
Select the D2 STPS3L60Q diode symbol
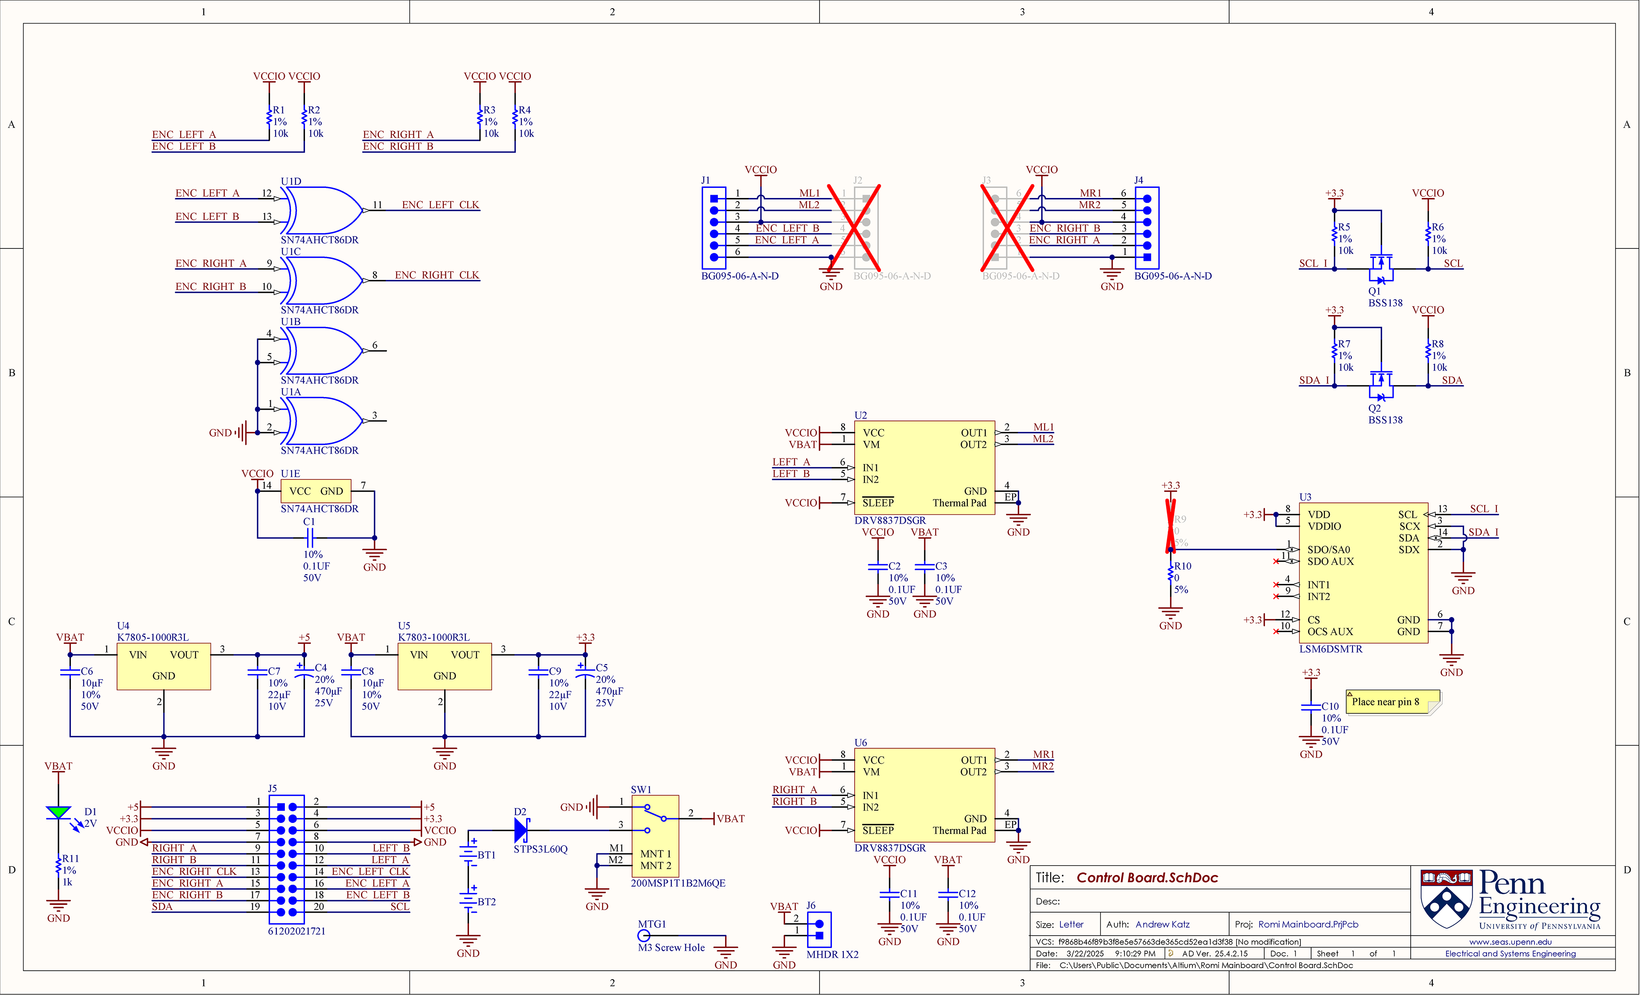pos(521,830)
